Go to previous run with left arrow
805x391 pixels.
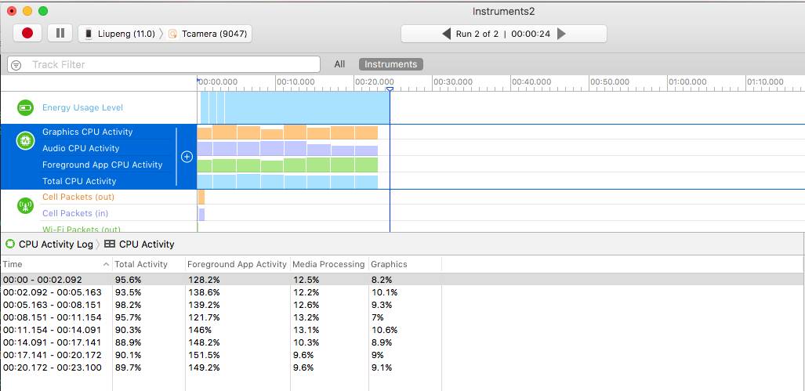coord(446,34)
